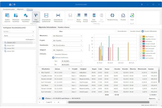Click the Anpassen... filter button
This screenshot has width=162, height=108.
tap(152, 98)
